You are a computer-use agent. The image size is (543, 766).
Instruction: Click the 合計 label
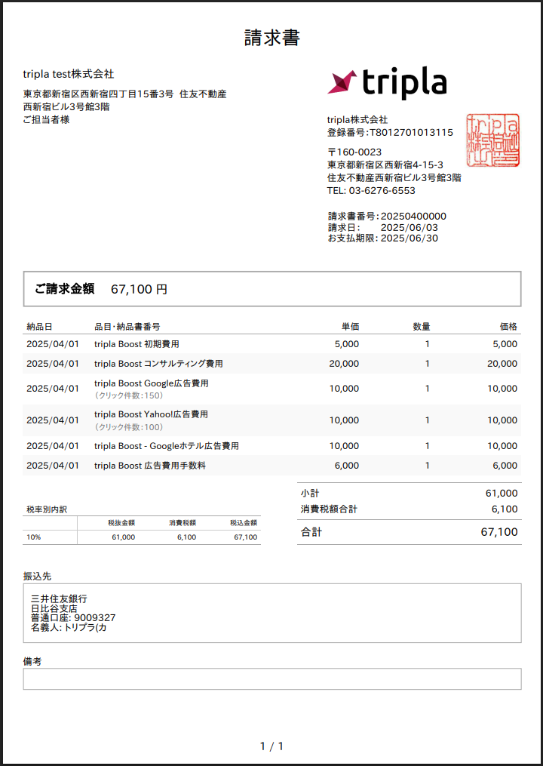click(311, 533)
